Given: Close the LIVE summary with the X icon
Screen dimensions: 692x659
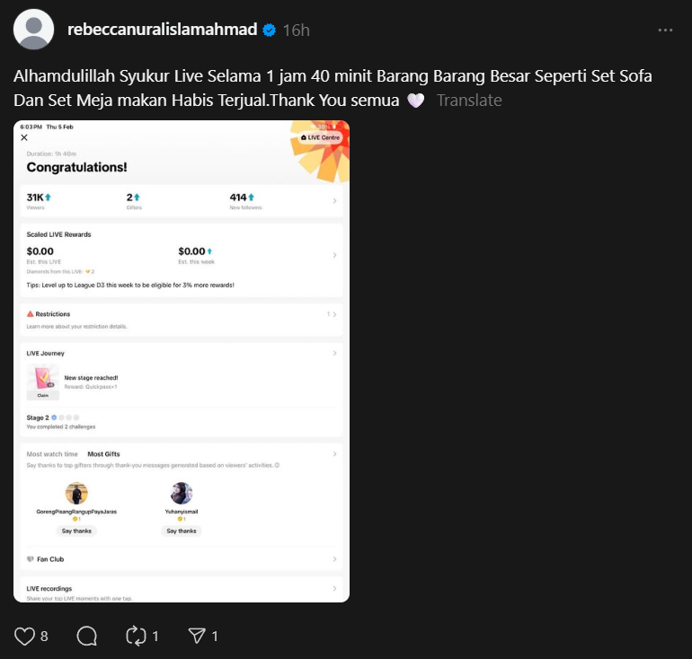Looking at the screenshot, I should coord(24,137).
